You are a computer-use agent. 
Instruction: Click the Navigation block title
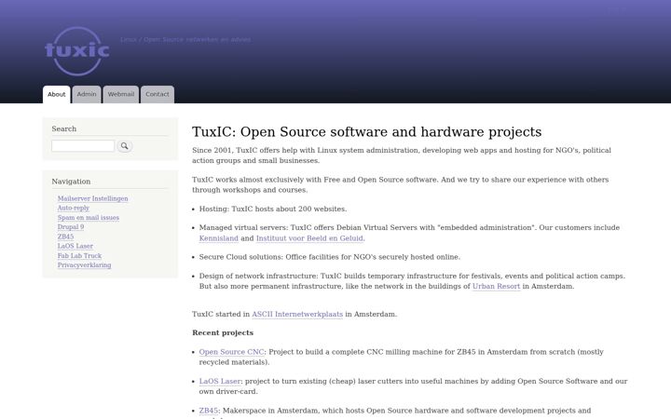pos(71,182)
